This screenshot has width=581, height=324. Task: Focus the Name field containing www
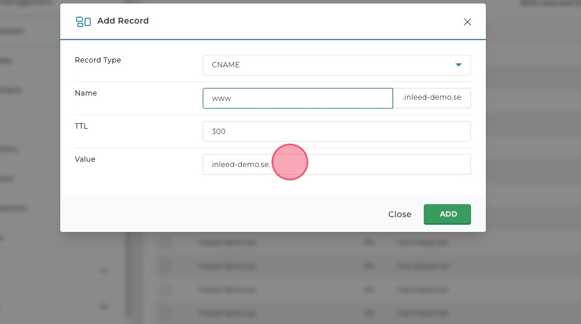[x=297, y=98]
